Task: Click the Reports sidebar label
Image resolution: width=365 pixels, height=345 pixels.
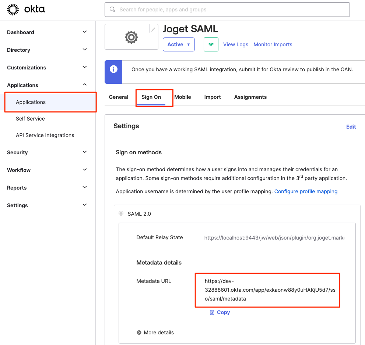Action: tap(17, 188)
